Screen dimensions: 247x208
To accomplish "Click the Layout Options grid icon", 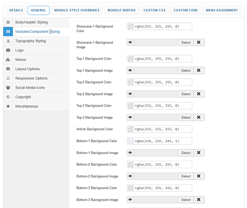I will (x=8, y=69).
